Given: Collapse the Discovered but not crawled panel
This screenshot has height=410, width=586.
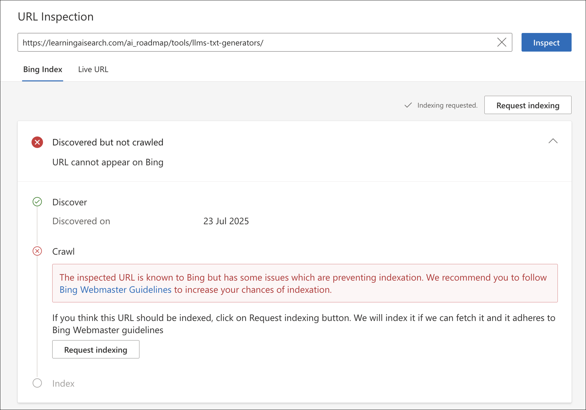Looking at the screenshot, I should pyautogui.click(x=553, y=141).
